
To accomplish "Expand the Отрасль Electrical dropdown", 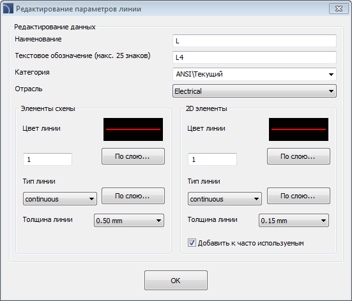I will (254, 91).
